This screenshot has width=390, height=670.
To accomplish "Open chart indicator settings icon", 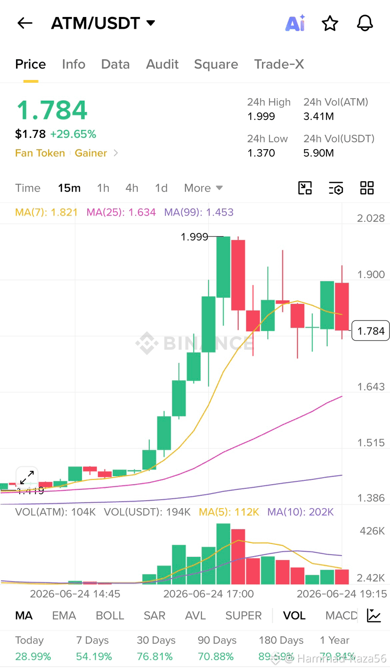I will click(336, 188).
